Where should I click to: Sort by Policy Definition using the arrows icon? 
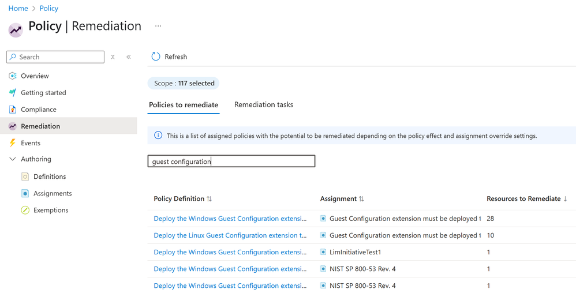click(209, 198)
